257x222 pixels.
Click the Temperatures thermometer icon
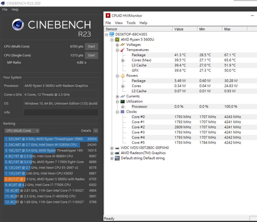122,50
